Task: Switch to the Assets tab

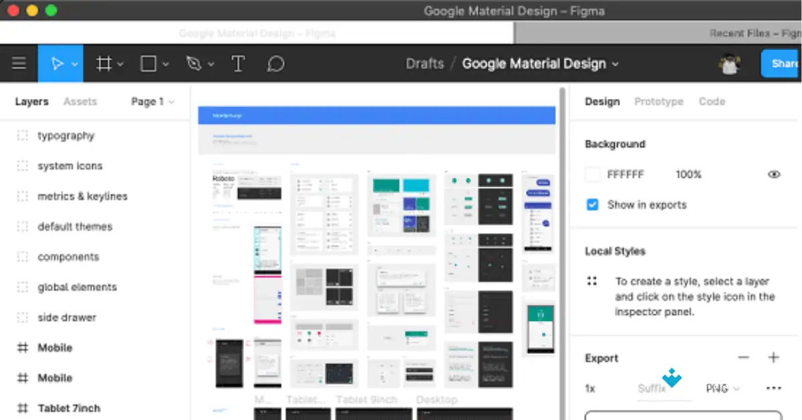Action: point(80,101)
